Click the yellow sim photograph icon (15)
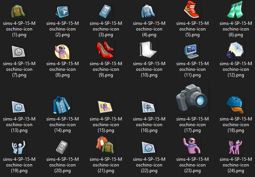 tap(105, 107)
